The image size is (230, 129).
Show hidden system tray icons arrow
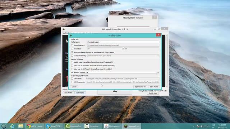(x=194, y=126)
